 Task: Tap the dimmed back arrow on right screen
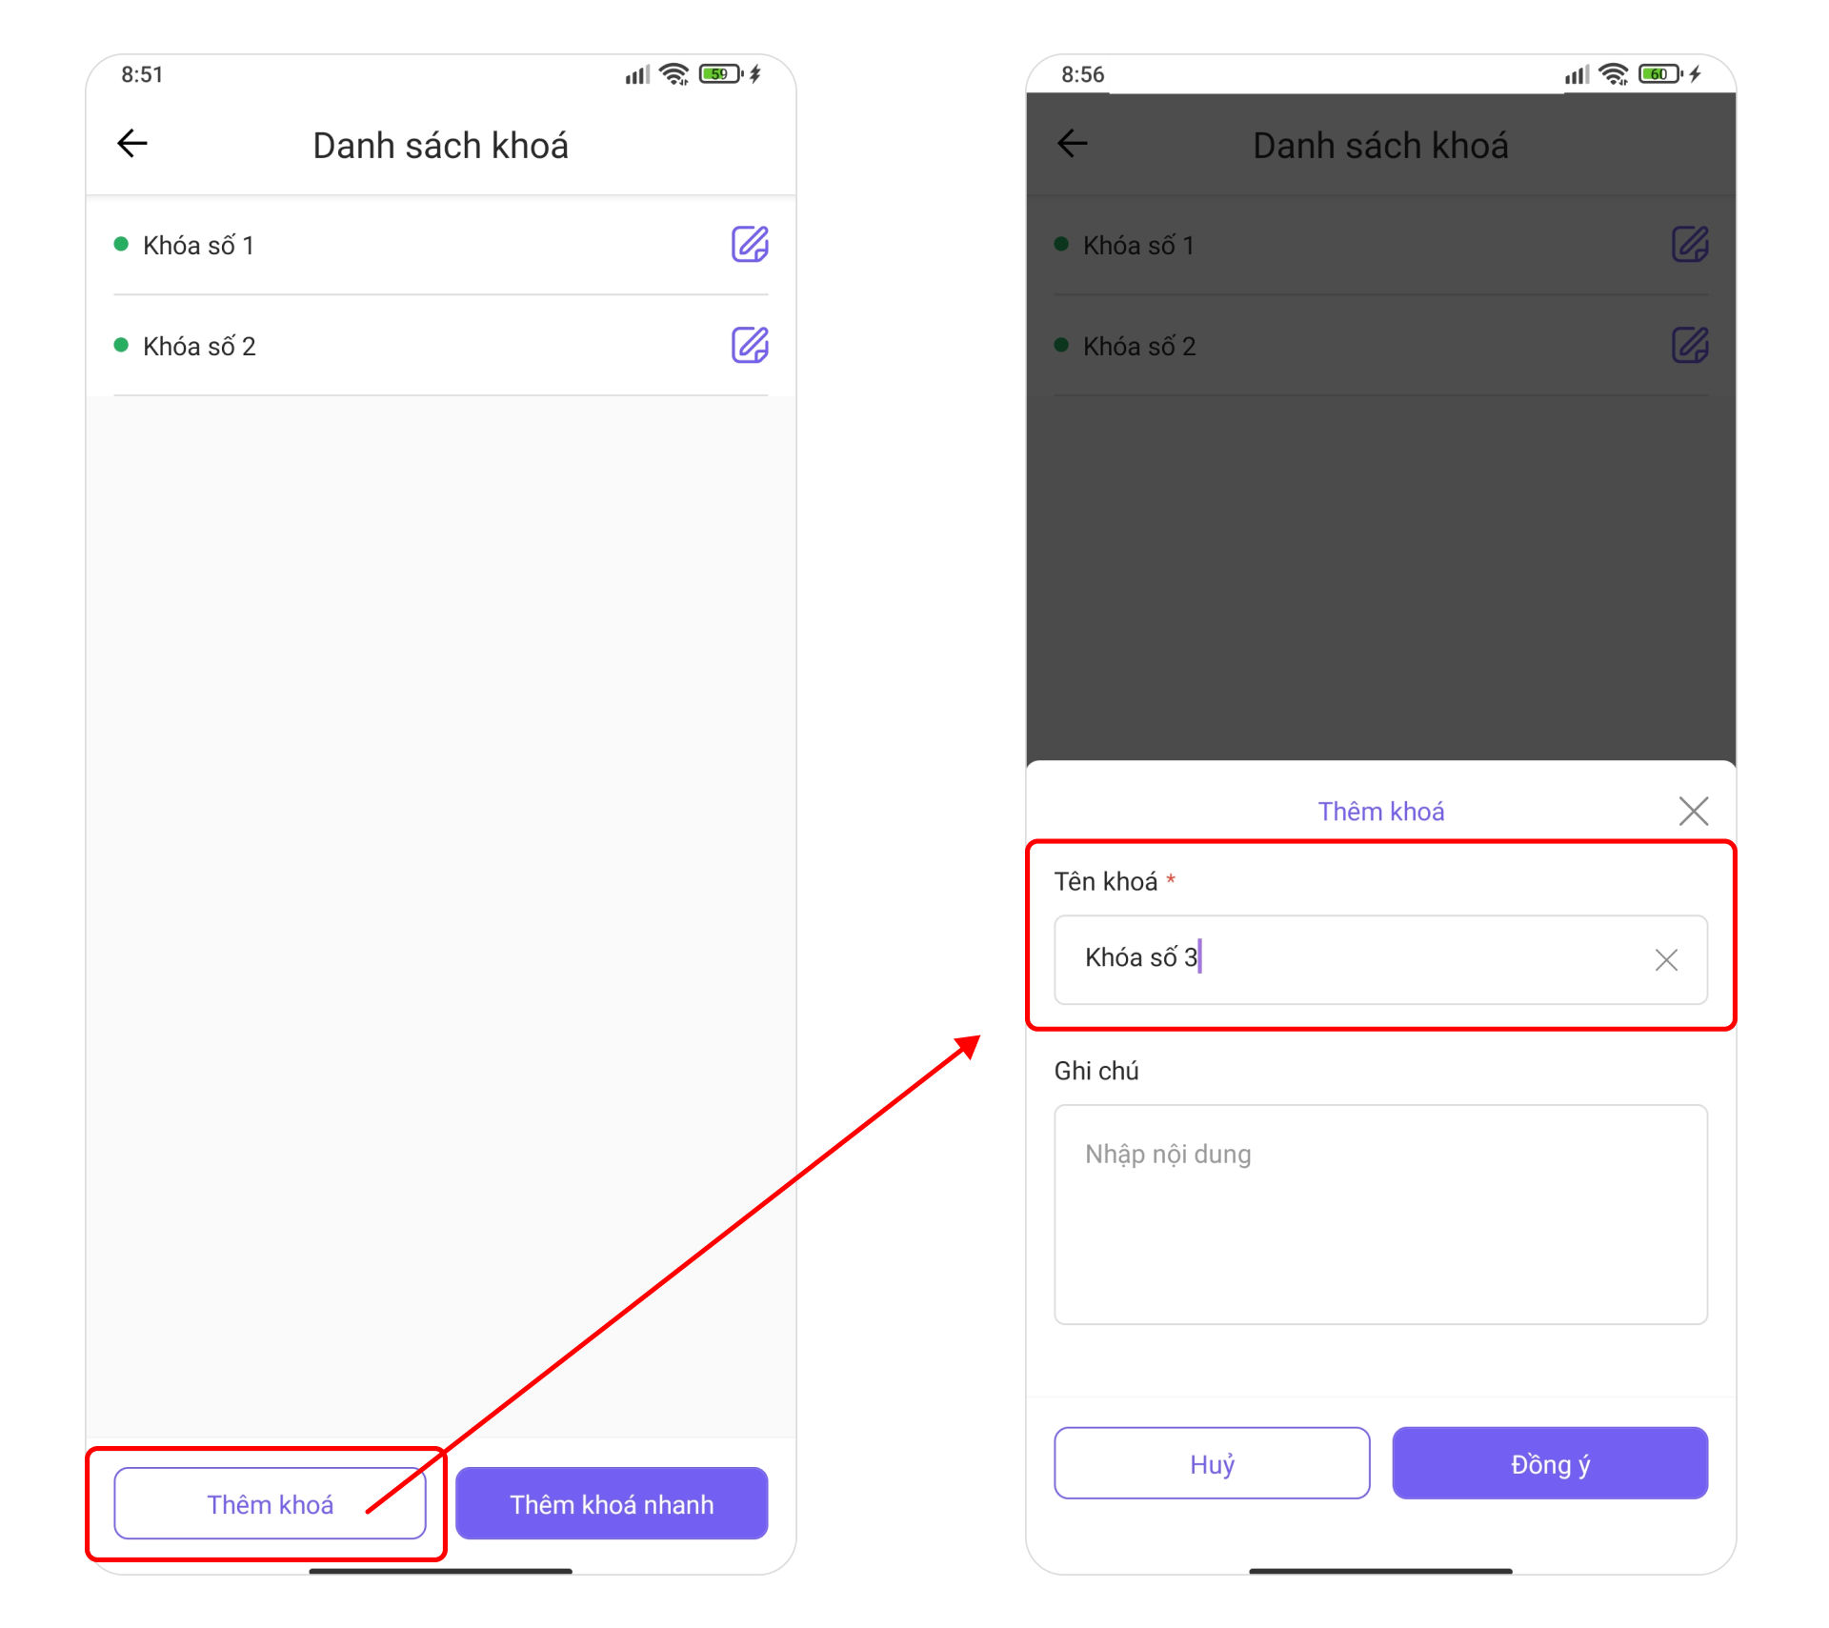1073,144
